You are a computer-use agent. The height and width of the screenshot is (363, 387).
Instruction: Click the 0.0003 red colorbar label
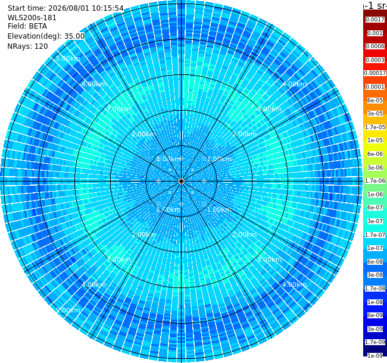(375, 60)
